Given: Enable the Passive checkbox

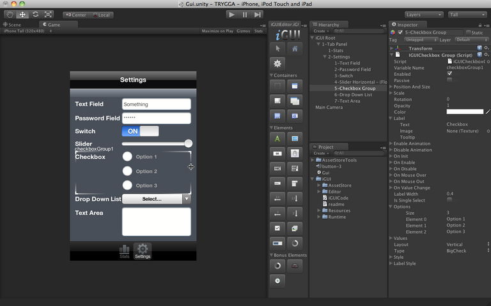Looking at the screenshot, I should pos(449,80).
